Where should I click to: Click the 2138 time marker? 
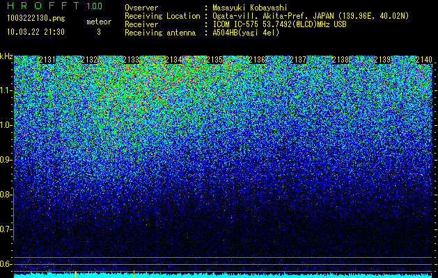click(x=341, y=60)
